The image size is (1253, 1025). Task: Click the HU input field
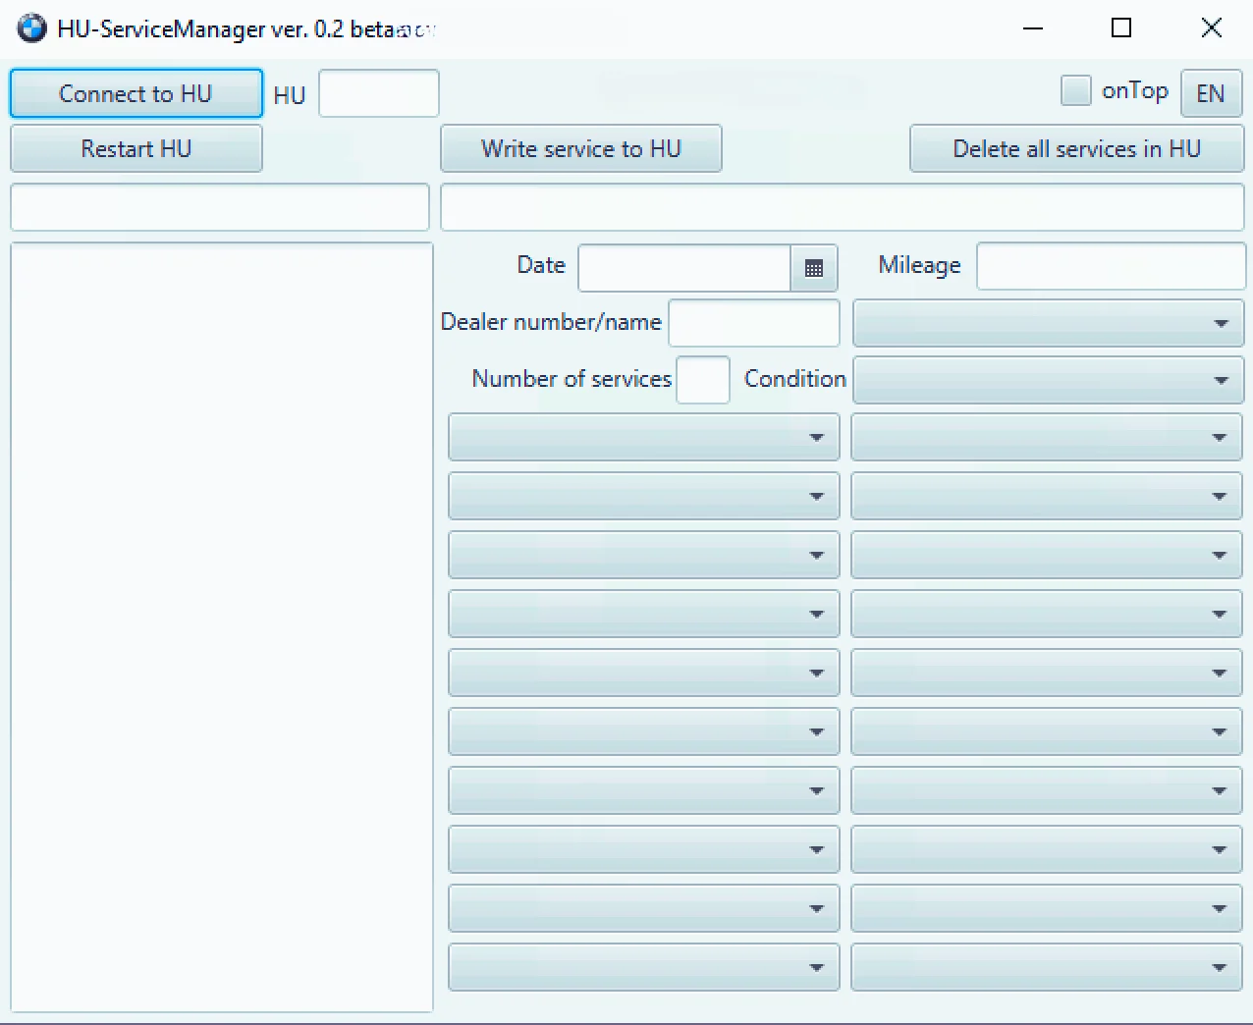(378, 93)
